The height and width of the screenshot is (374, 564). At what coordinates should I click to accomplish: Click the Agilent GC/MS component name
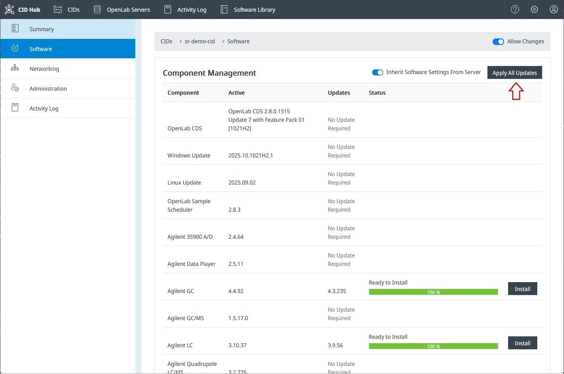tap(186, 318)
